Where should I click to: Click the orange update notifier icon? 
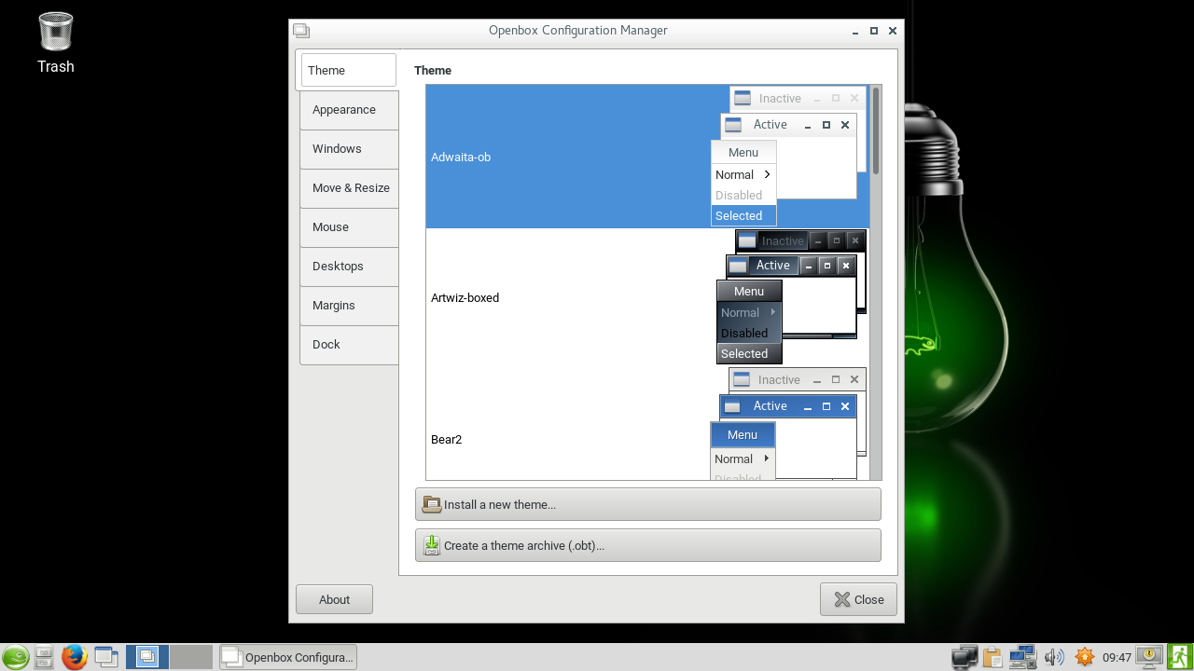click(x=1084, y=657)
